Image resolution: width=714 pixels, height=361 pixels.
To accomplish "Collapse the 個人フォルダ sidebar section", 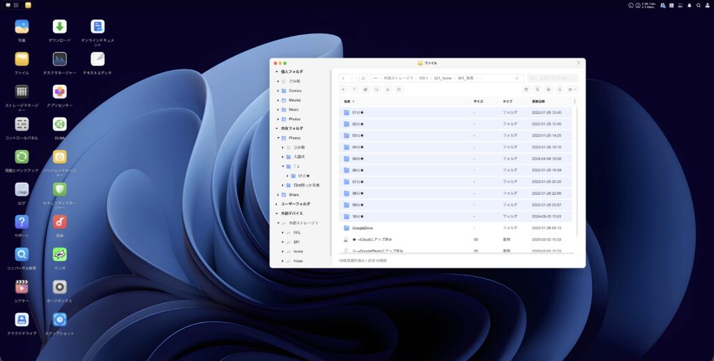I will pyautogui.click(x=277, y=72).
